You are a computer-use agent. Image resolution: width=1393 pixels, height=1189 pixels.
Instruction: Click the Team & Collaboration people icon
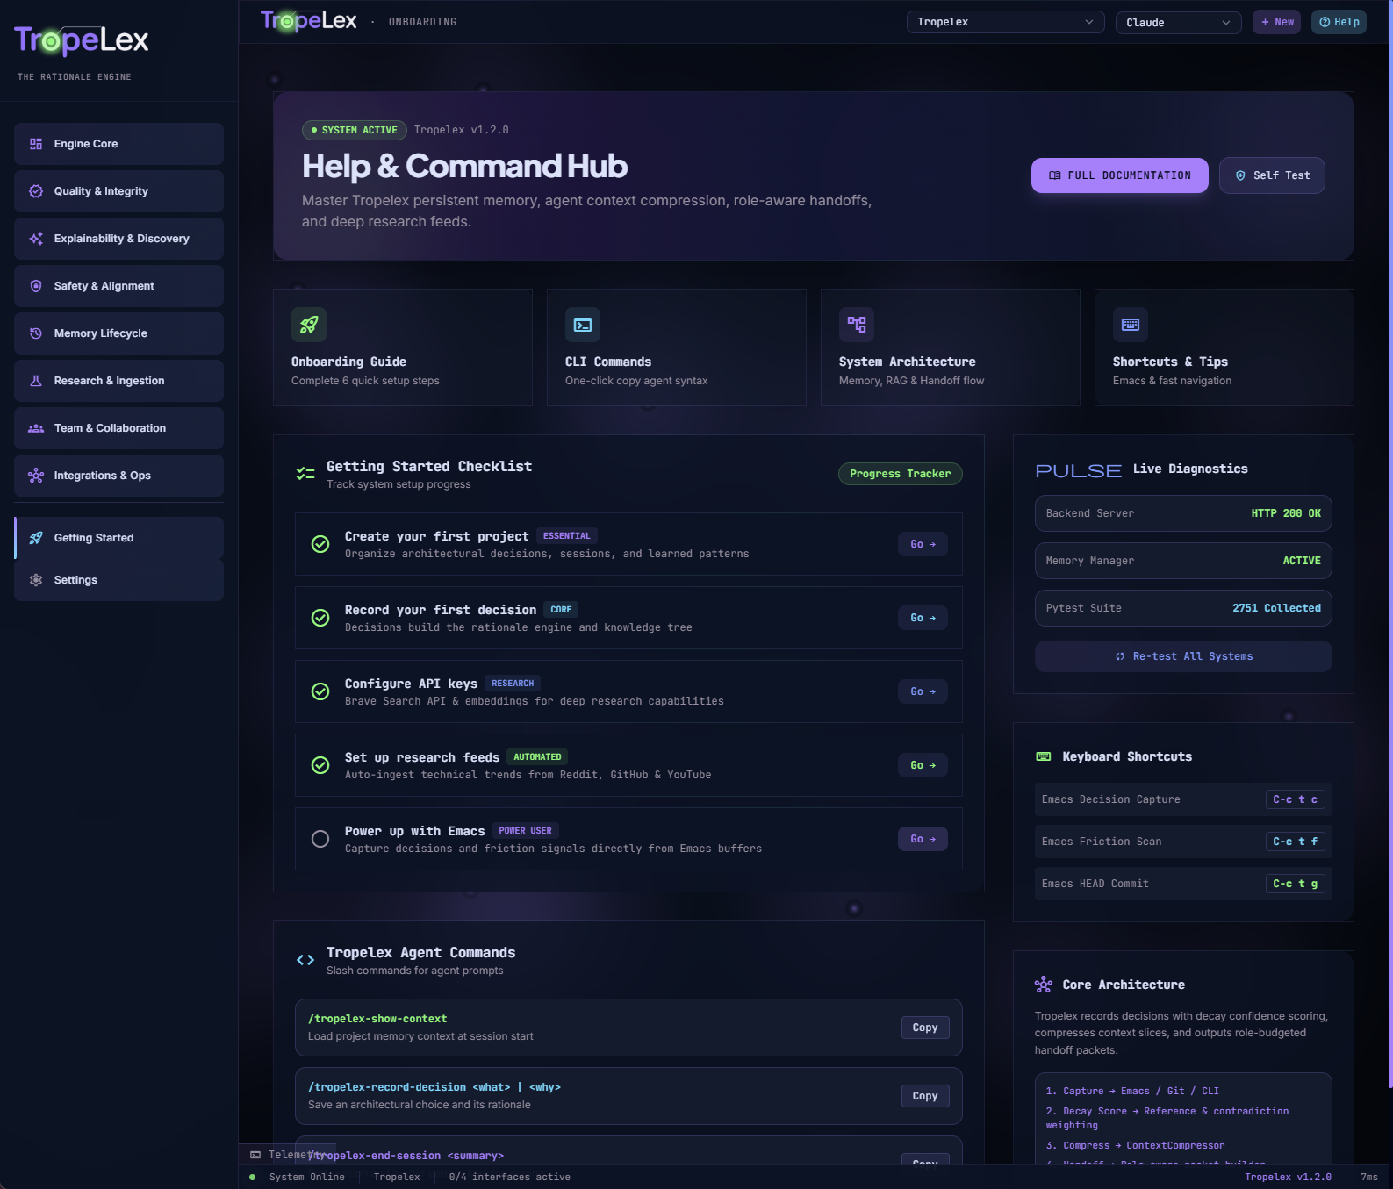pos(36,428)
